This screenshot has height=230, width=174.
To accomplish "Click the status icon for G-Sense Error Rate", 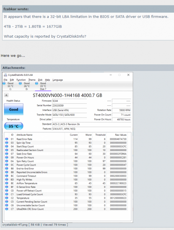I will (x=7, y=187).
